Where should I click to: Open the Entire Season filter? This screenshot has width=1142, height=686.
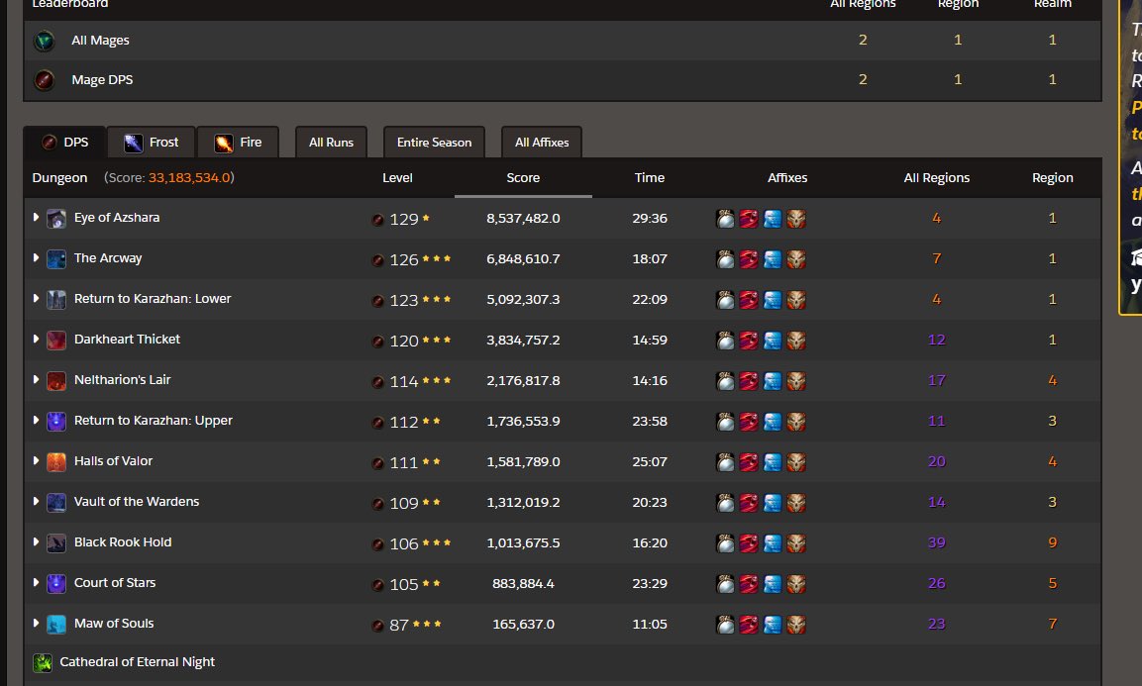(x=434, y=142)
